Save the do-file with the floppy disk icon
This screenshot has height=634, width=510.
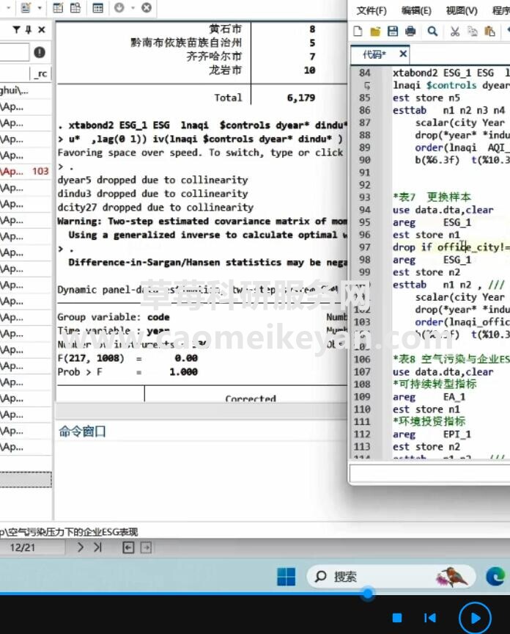pos(393,31)
